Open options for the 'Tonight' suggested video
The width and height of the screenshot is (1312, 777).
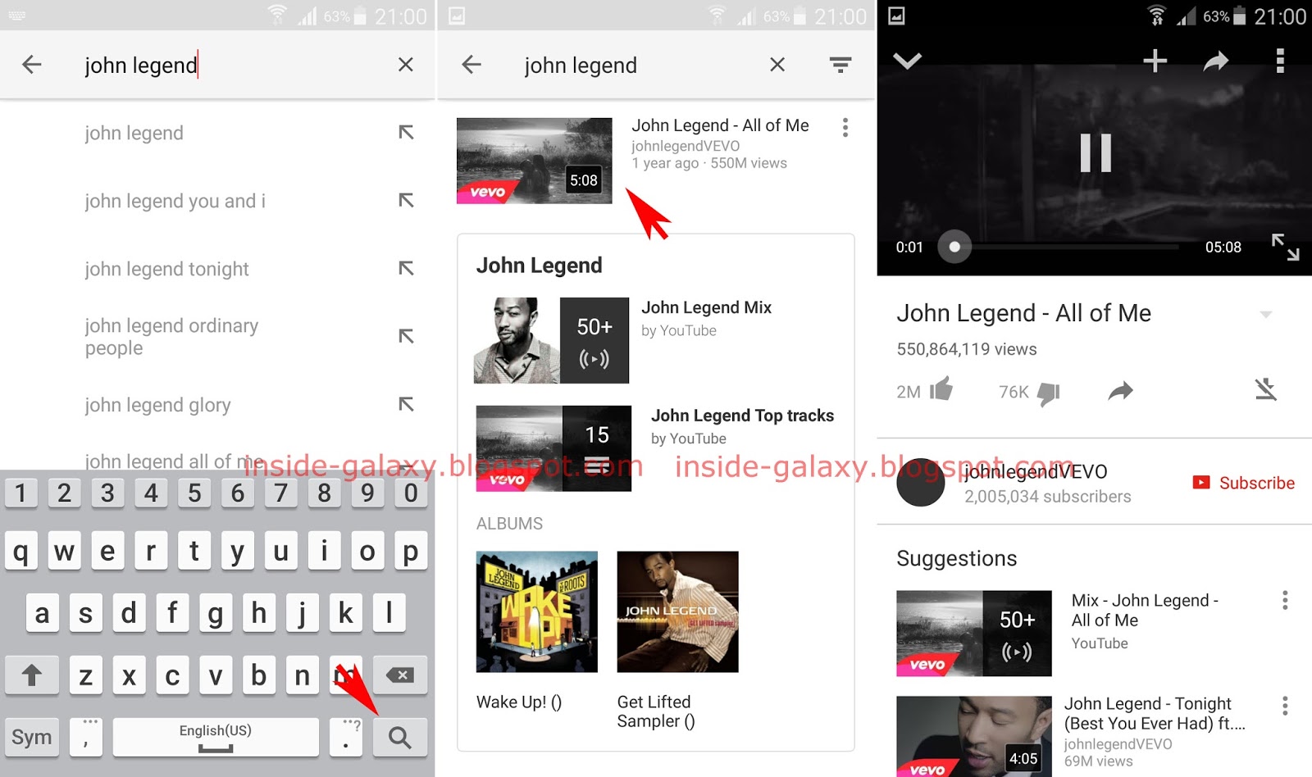[x=1285, y=706]
